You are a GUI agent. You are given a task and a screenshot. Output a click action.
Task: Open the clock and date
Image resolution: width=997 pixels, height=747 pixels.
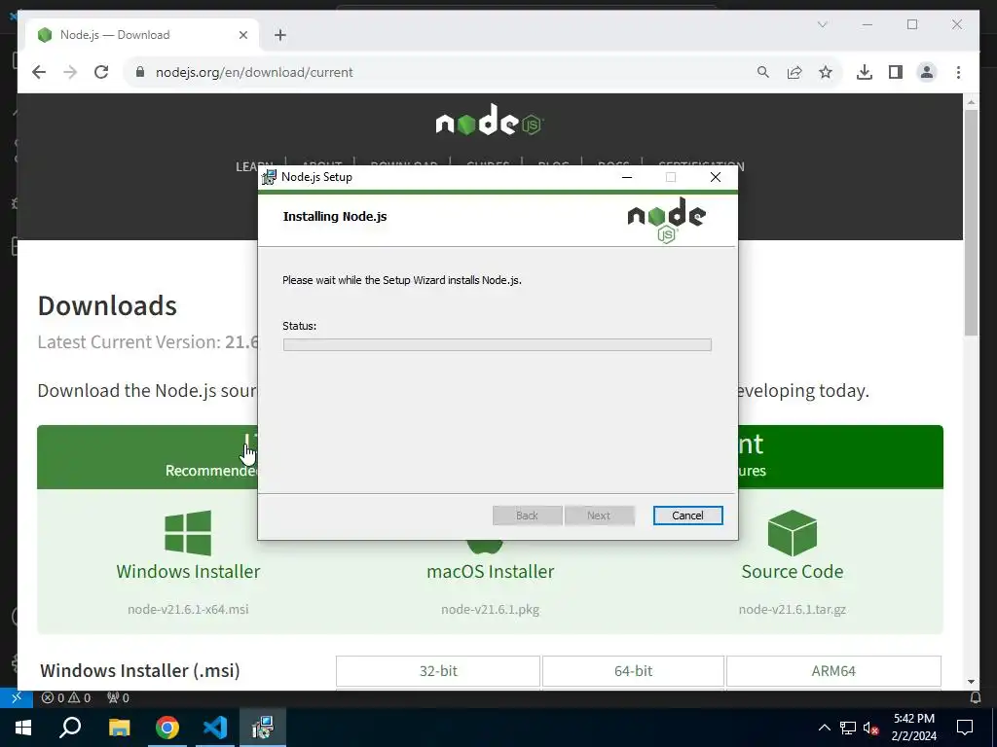coord(914,728)
